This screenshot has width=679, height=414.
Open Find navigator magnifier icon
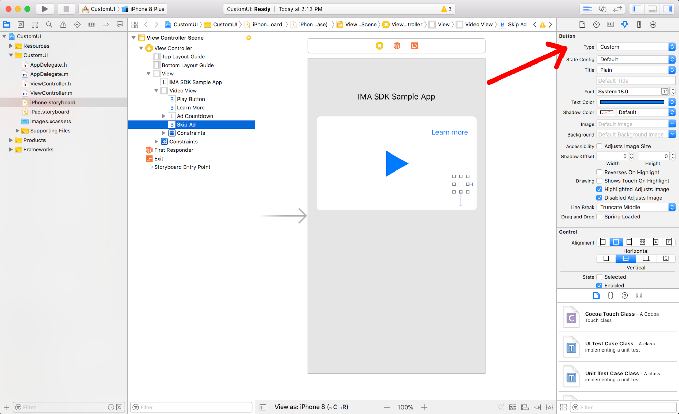[x=49, y=24]
